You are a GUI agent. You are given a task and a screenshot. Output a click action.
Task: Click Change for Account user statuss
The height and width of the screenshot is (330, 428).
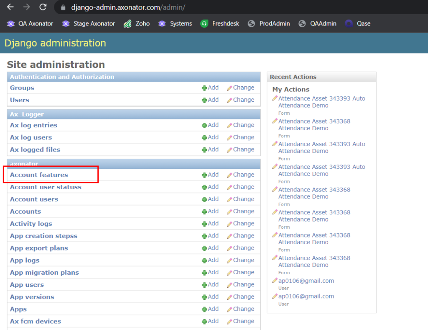tap(240, 187)
